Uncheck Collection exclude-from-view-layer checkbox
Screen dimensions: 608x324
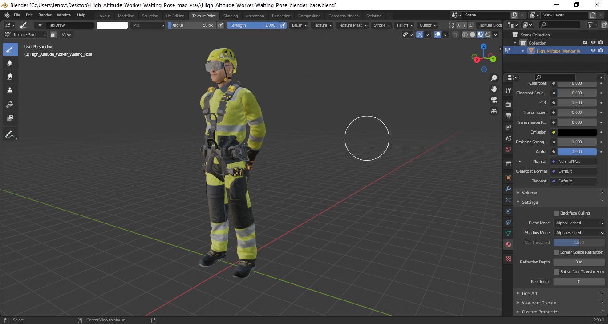tap(585, 43)
